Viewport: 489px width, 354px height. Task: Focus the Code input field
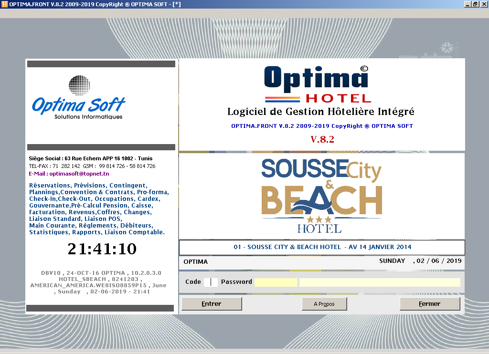click(x=211, y=282)
